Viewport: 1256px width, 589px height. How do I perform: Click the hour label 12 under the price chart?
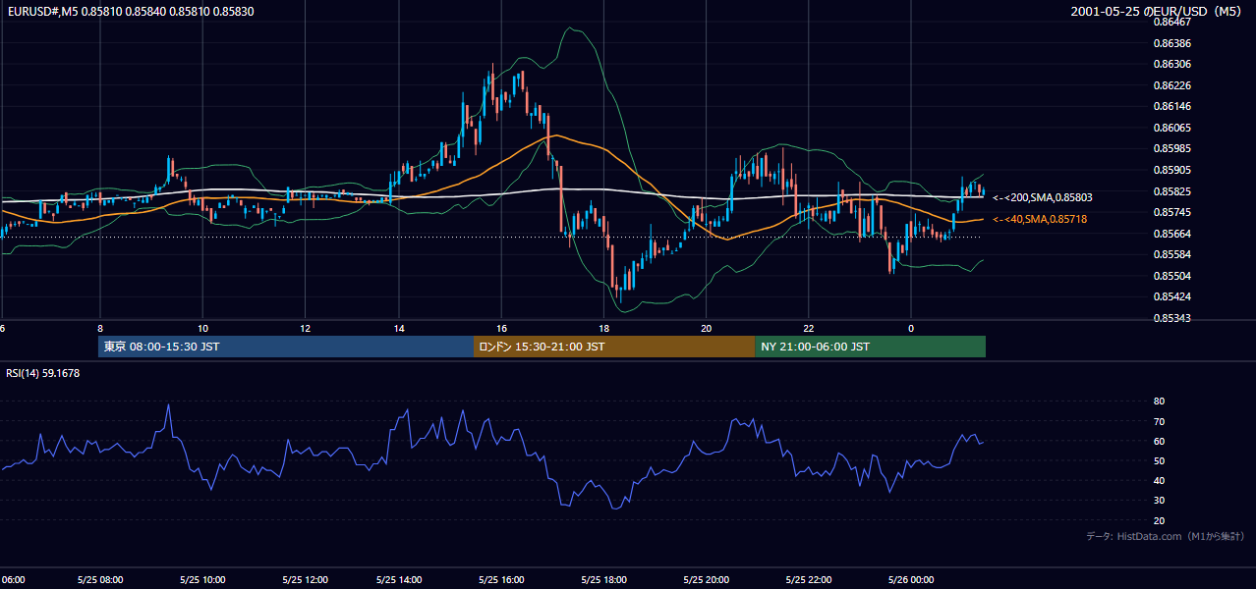305,328
